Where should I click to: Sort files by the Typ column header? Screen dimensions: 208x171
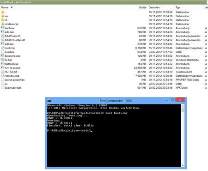[x=177, y=7]
